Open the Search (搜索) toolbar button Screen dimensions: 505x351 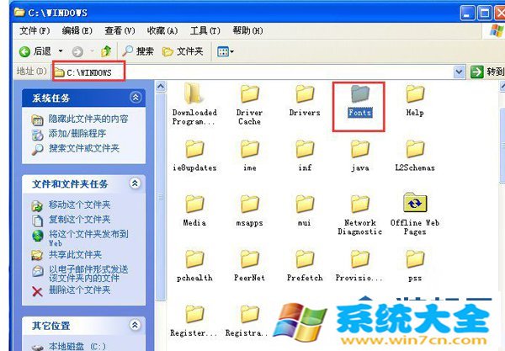pos(138,51)
